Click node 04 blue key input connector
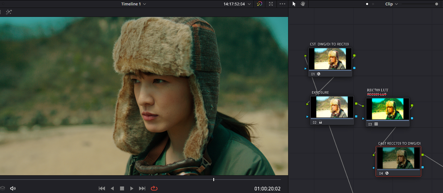 tap(374, 167)
